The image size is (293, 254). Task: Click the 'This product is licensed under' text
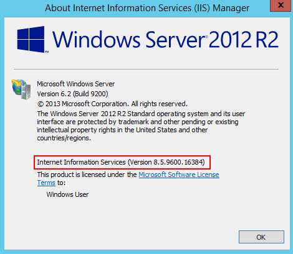click(87, 175)
